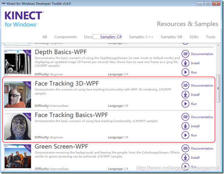This screenshot has height=174, width=224.
Task: Switch to the Samples: C# tab
Action: pyautogui.click(x=111, y=37)
